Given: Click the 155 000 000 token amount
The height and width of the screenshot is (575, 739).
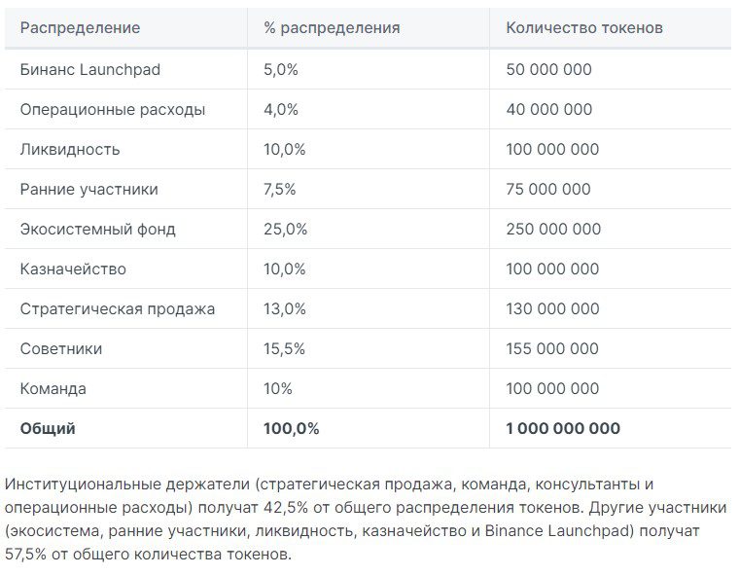Looking at the screenshot, I should tap(552, 349).
